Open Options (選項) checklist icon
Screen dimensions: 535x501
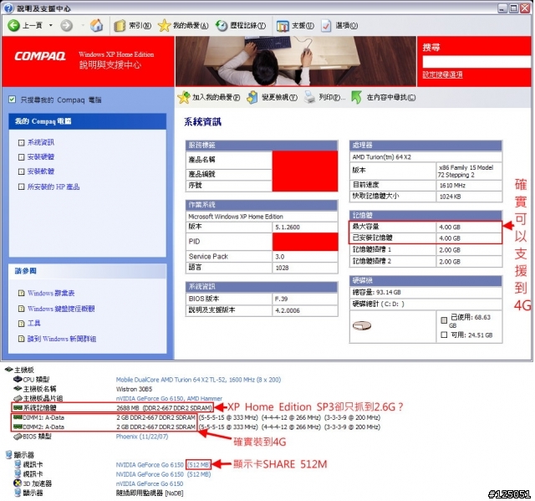click(326, 26)
